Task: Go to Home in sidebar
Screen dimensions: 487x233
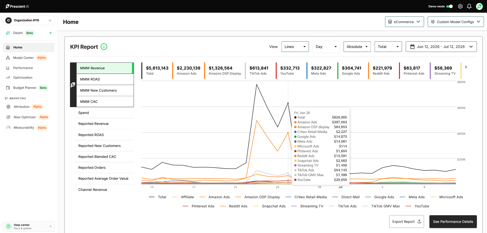Action: point(29,47)
